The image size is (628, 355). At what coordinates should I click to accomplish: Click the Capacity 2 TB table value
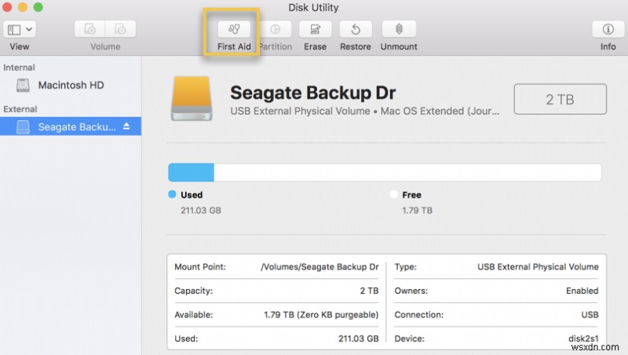(369, 291)
